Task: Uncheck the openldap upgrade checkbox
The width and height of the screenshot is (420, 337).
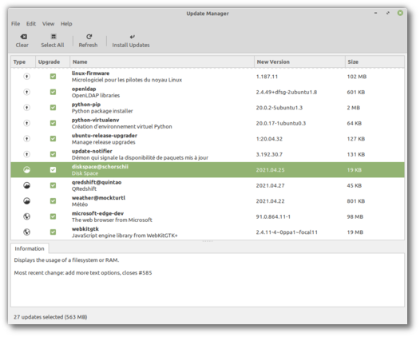Action: pyautogui.click(x=53, y=92)
